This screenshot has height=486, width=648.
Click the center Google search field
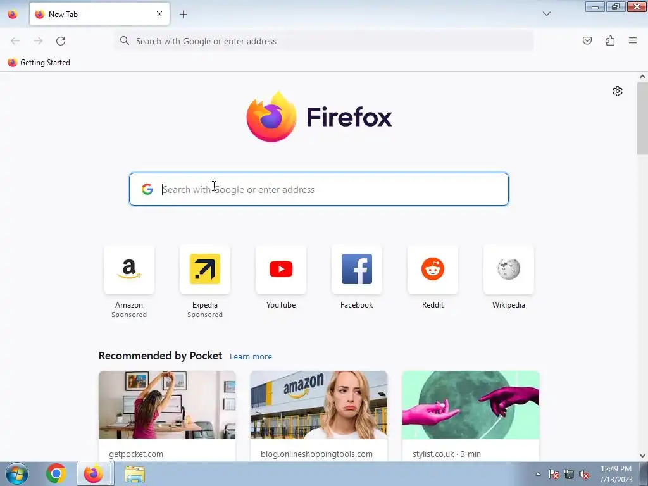(x=319, y=189)
